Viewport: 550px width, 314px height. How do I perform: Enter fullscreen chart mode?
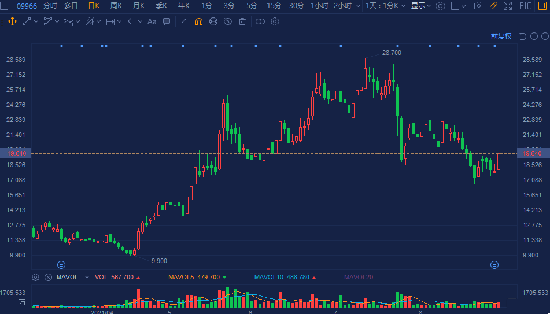[x=508, y=6]
